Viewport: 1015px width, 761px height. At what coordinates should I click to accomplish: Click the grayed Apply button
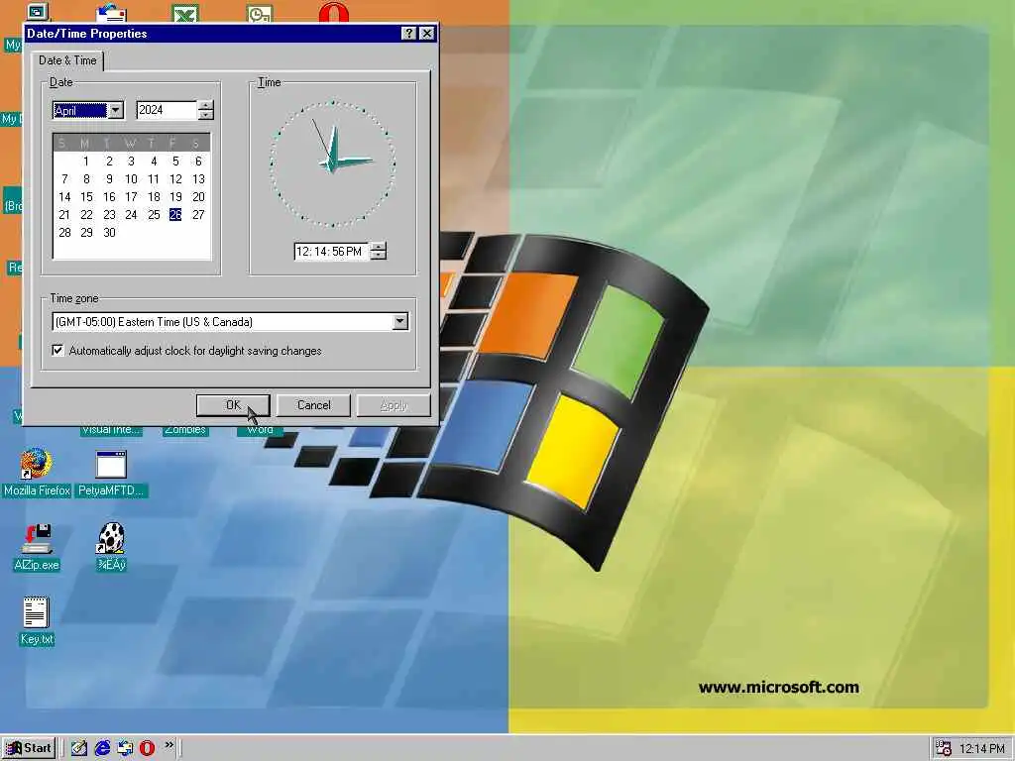click(x=394, y=405)
